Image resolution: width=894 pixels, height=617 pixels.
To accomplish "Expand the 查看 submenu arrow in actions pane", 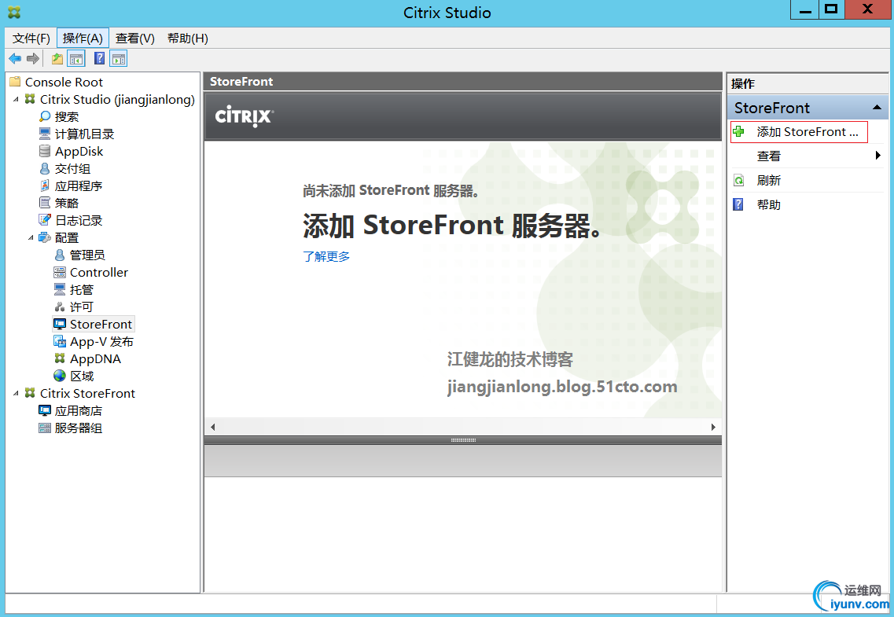I will pyautogui.click(x=878, y=156).
